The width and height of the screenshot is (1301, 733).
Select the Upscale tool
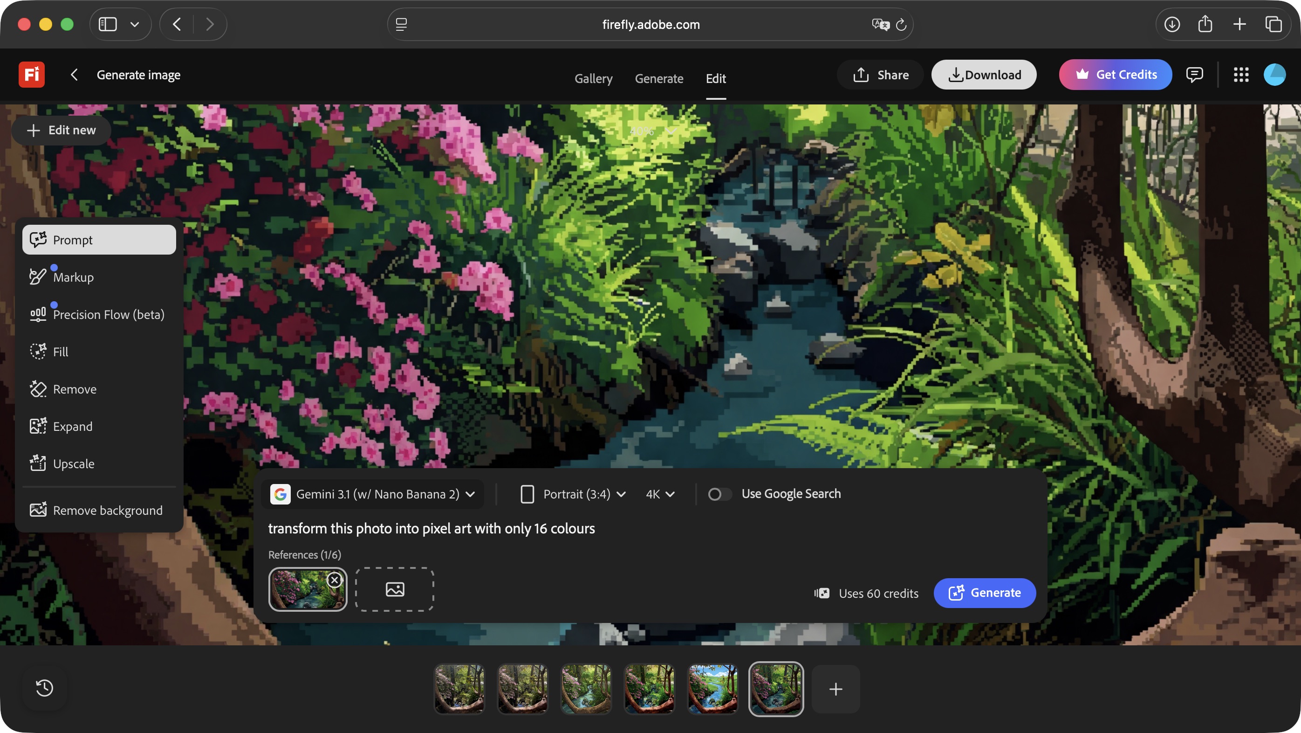pyautogui.click(x=99, y=463)
